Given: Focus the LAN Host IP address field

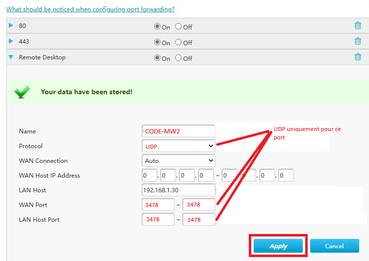Looking at the screenshot, I should (178, 190).
